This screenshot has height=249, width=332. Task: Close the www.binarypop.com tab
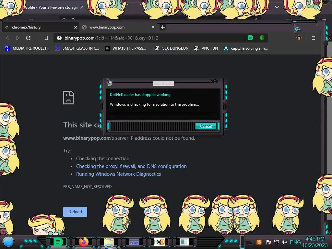tap(153, 27)
